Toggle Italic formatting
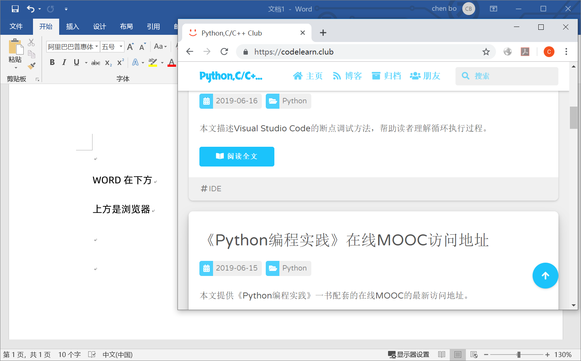 coord(64,62)
